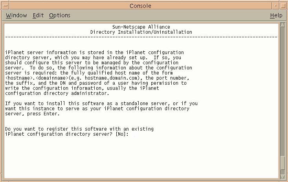Click the maximize button in title bar
Image resolution: width=288 pixels, height=182 pixels.
click(x=283, y=5)
